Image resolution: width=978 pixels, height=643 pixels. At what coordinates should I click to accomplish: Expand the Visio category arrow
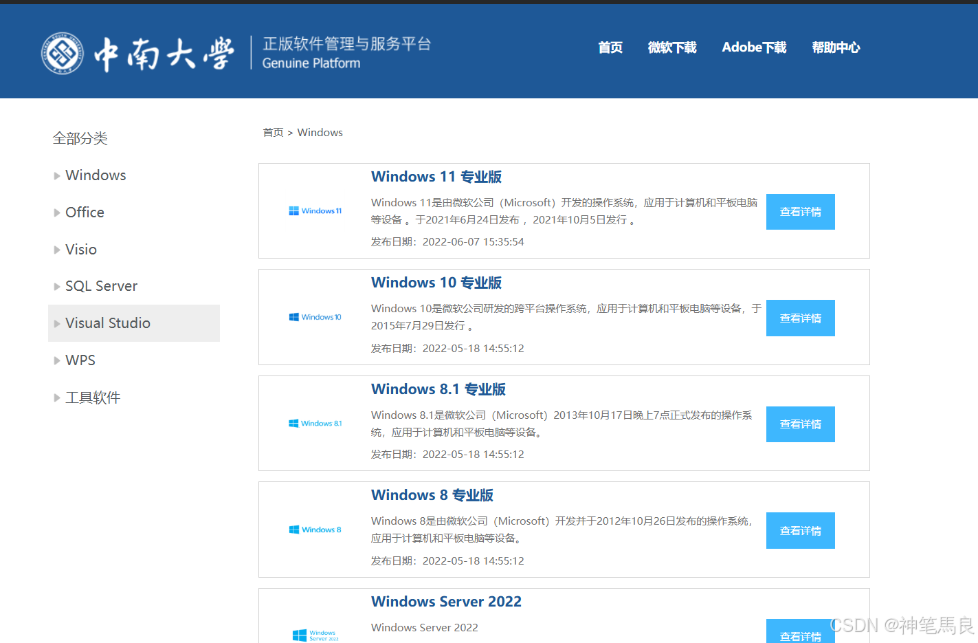coord(57,250)
